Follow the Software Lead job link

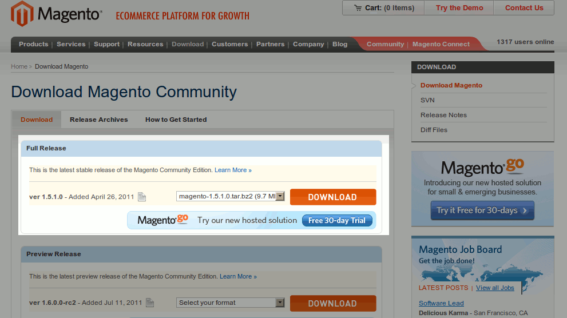point(441,303)
